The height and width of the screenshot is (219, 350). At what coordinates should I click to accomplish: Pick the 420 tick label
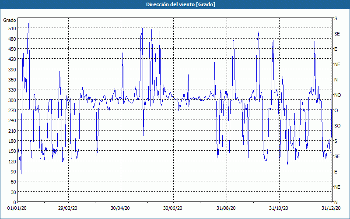[12, 59]
